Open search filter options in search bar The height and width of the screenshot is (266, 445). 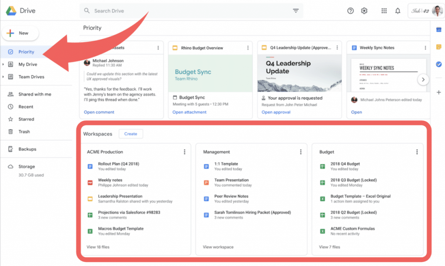[x=296, y=11]
